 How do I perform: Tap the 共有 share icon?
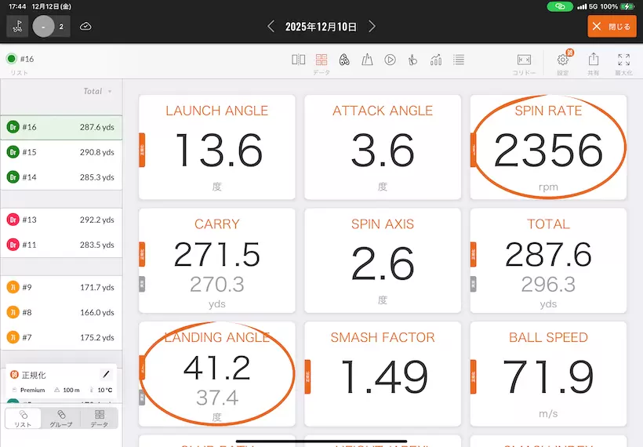pyautogui.click(x=594, y=60)
